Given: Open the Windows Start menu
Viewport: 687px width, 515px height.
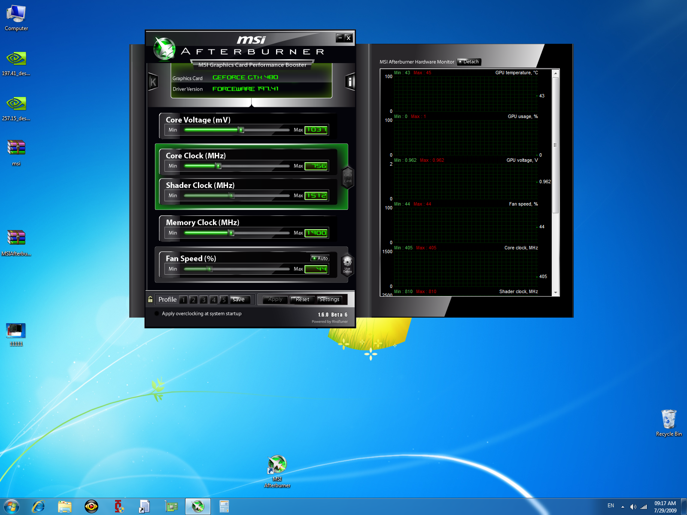Looking at the screenshot, I should (12, 507).
